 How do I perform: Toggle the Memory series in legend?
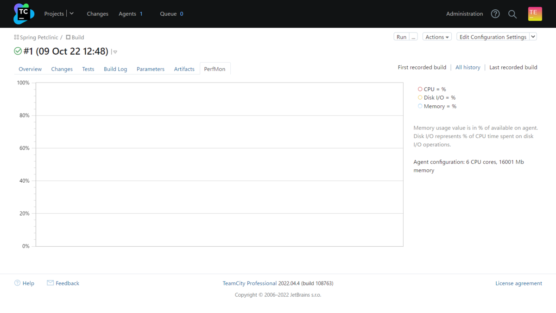click(x=420, y=106)
